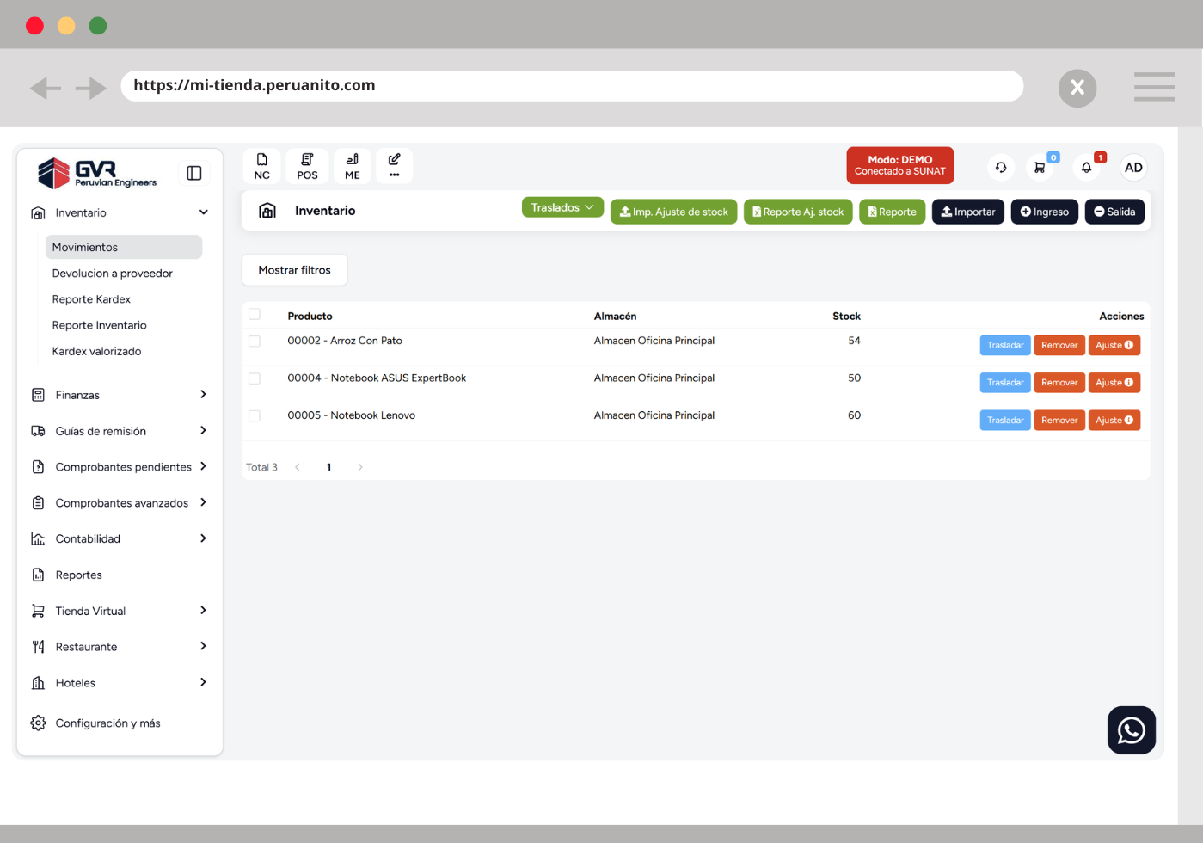This screenshot has width=1203, height=843.
Task: Click the Tienda Virtual cart icon
Action: (38, 611)
